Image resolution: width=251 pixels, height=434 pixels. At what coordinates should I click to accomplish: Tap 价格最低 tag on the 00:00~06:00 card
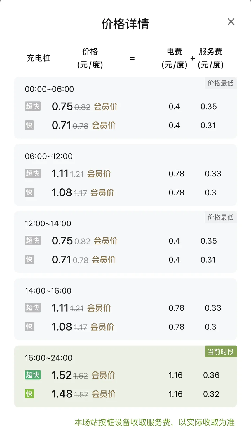221,83
